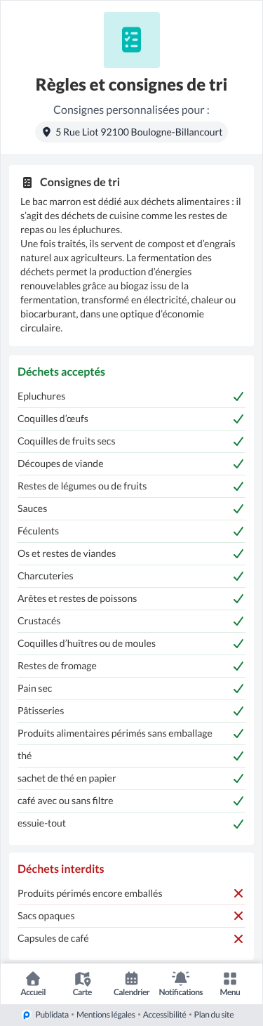Image resolution: width=263 pixels, height=1026 pixels.
Task: Click the green checkmark next to Epluchures
Action: [238, 396]
